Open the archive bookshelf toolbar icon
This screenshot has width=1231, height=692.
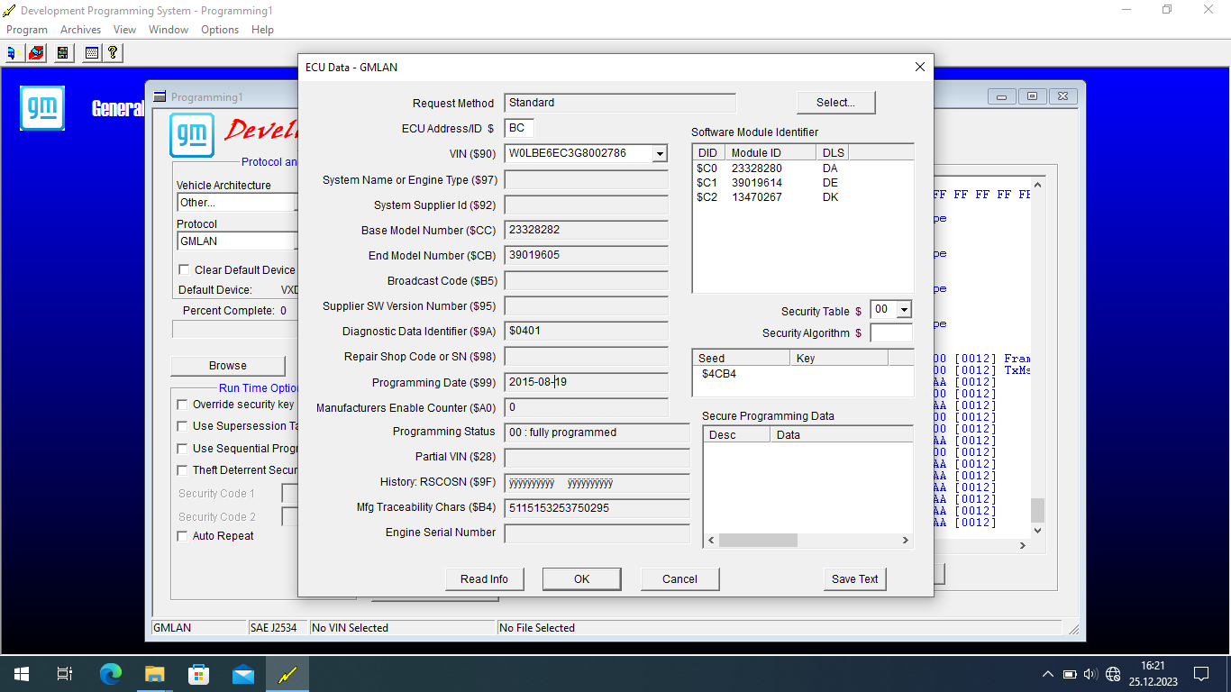tap(62, 53)
